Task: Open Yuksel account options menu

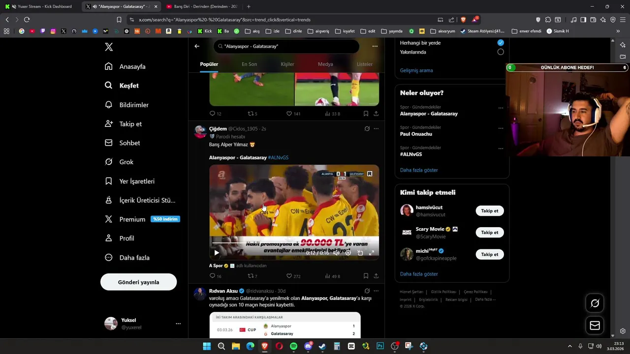Action: pos(178,324)
